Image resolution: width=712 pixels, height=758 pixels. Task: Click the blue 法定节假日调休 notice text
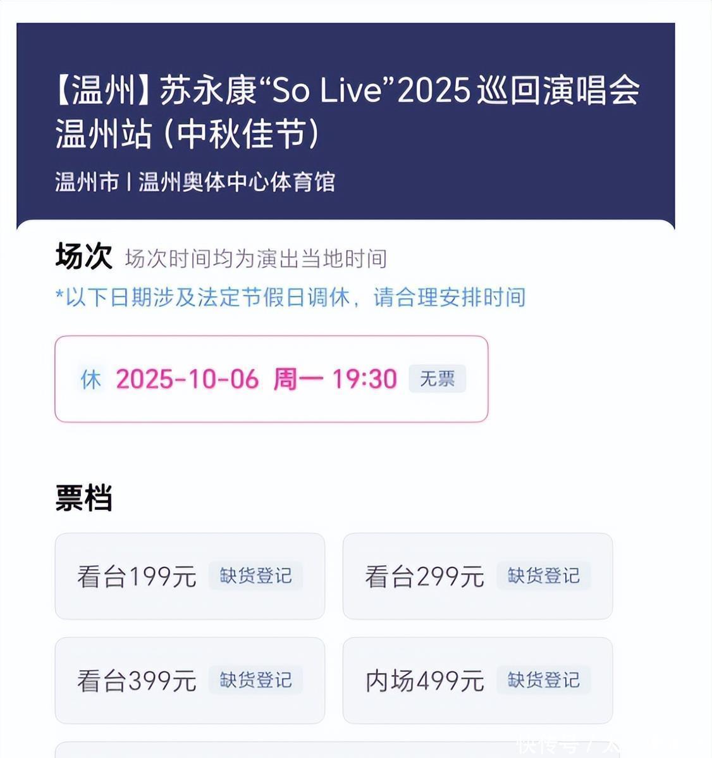[290, 297]
